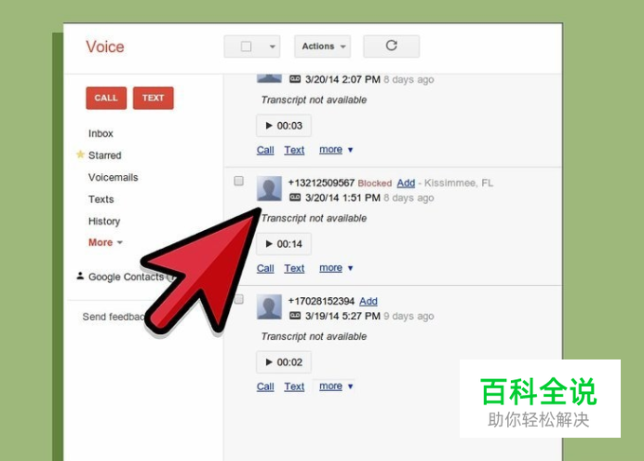The height and width of the screenshot is (461, 644).
Task: Expand the More sidebar menu
Action: click(105, 242)
